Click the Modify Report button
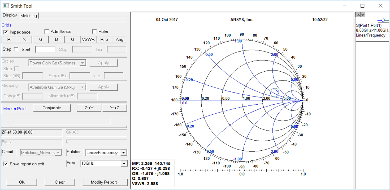This screenshot has width=390, height=190. (105, 182)
